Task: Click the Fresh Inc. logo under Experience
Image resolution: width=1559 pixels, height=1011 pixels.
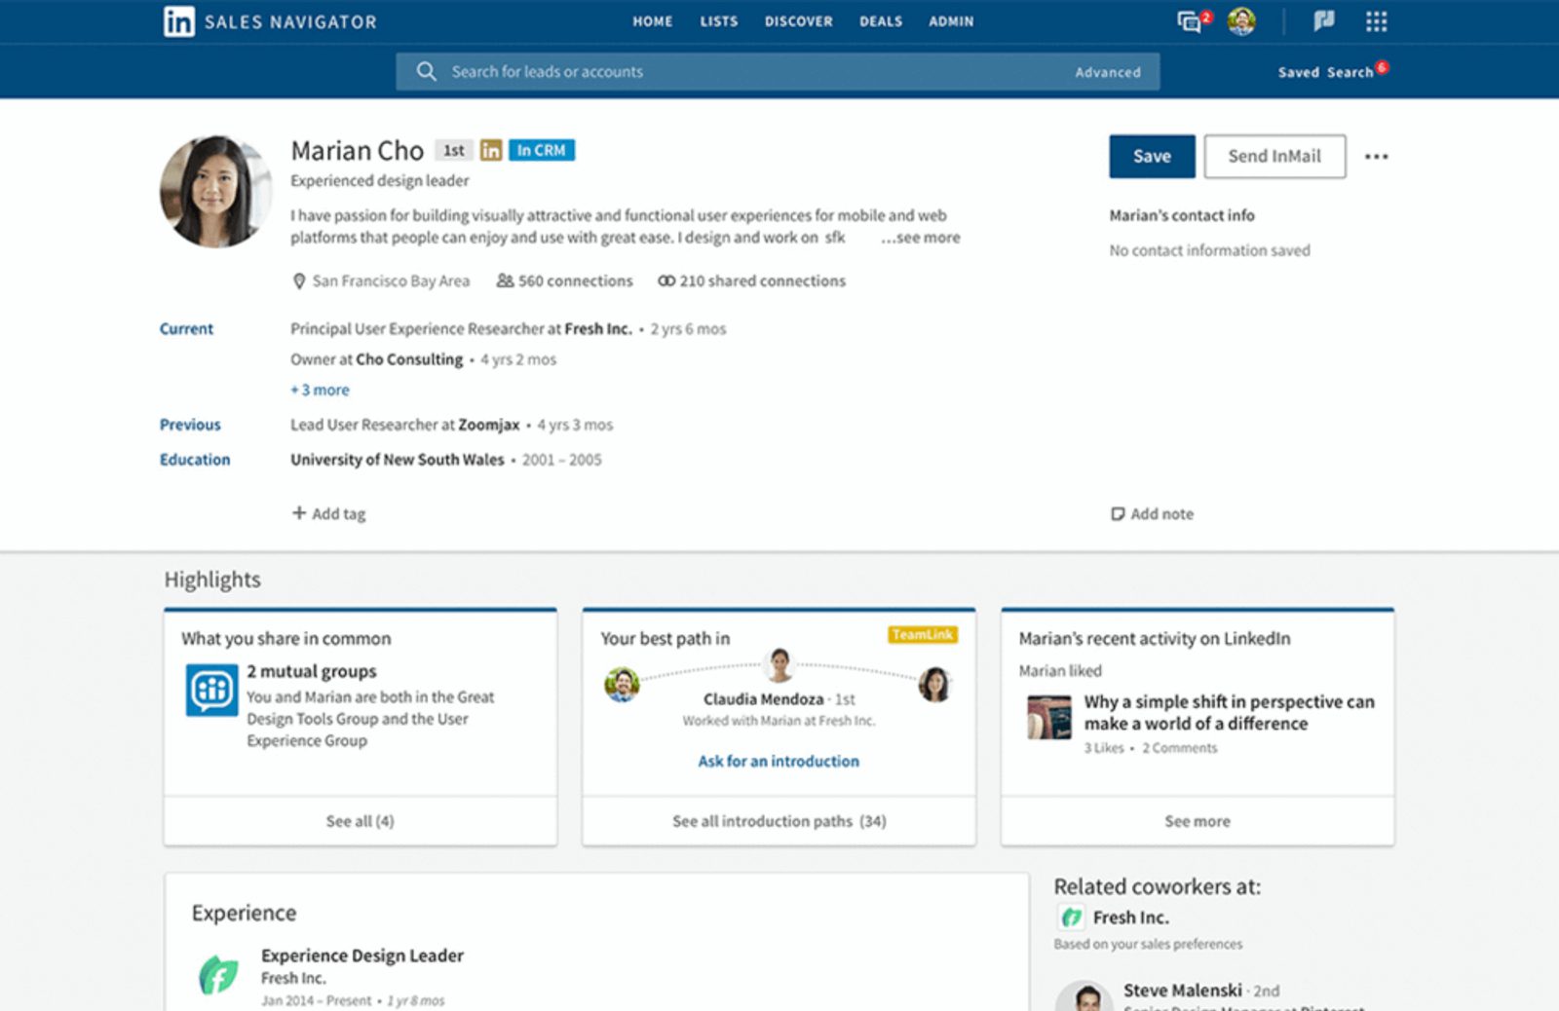Action: click(x=218, y=975)
